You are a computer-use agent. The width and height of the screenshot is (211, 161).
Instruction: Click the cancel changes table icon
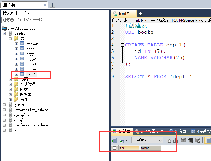click(x=198, y=140)
